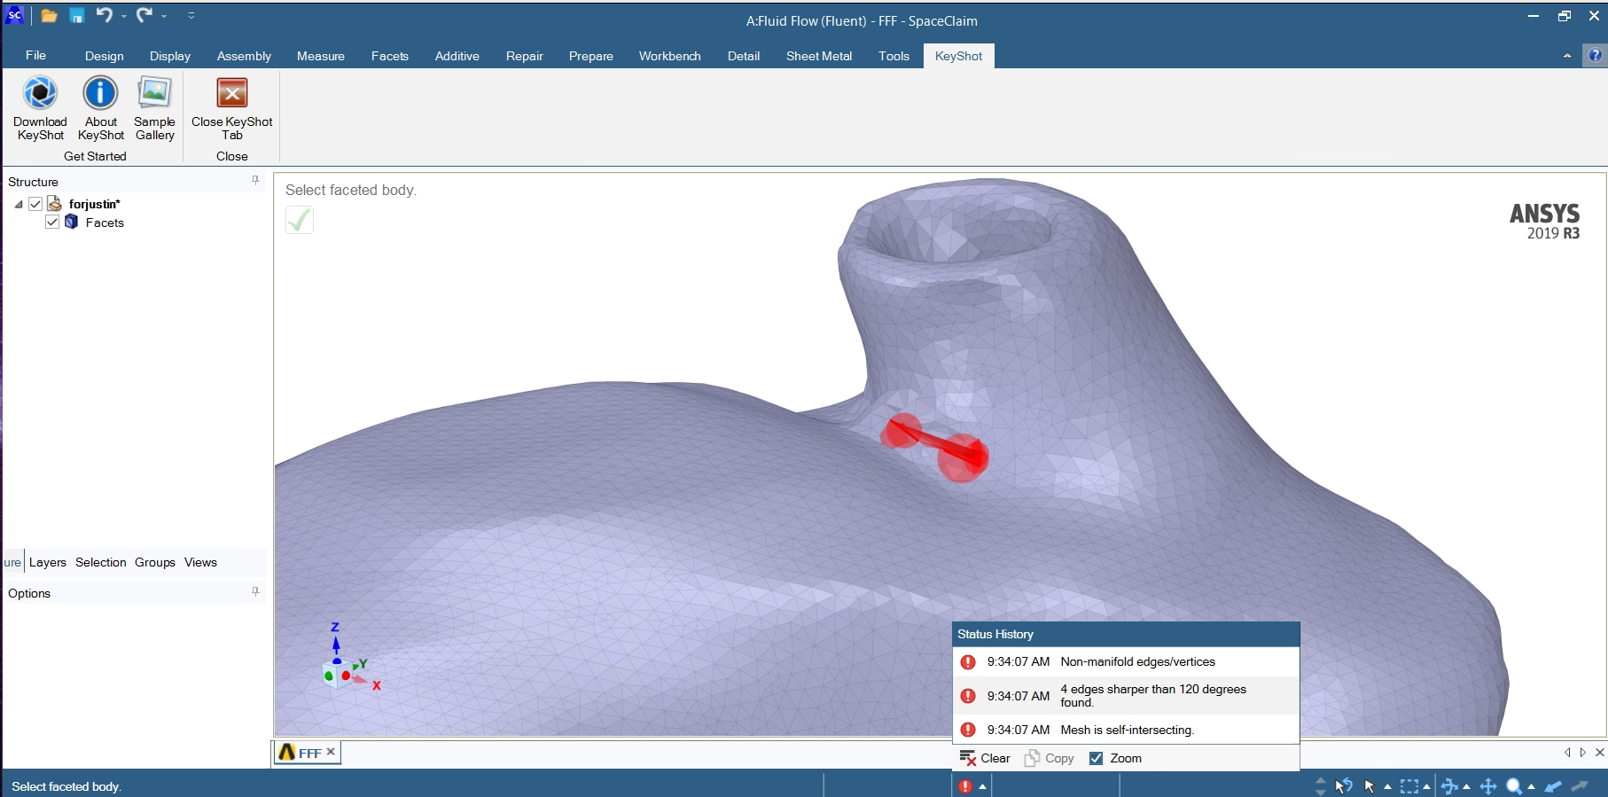Click the Close KeyShot Tab button
Viewport: 1608px width, 797px height.
click(x=231, y=94)
